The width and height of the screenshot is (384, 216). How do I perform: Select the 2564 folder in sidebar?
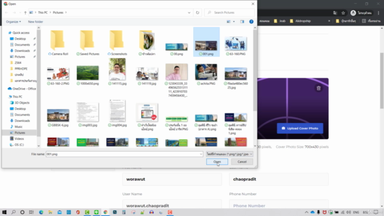[18, 62]
